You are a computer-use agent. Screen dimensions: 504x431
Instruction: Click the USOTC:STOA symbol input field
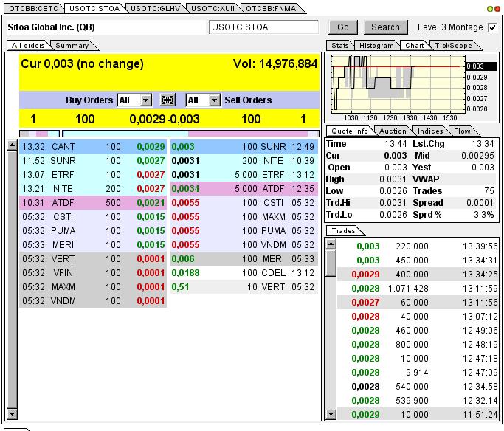(x=263, y=27)
